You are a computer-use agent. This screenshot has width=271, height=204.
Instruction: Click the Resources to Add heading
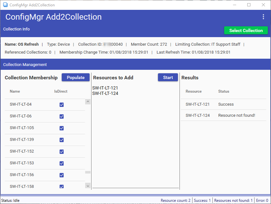coord(113,78)
